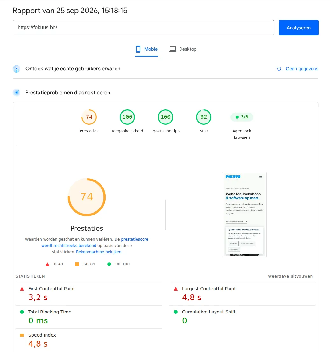
Task: Click the Cumulative Layout Shift label
Action: pyautogui.click(x=208, y=312)
